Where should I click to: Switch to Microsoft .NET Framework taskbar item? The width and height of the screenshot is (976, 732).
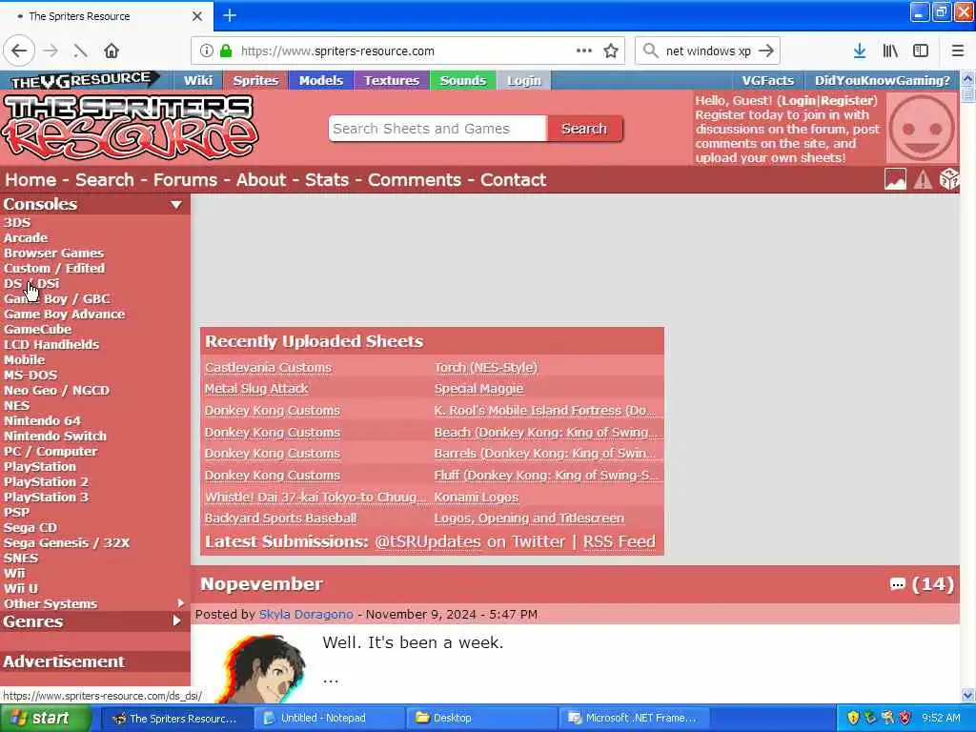pos(634,718)
